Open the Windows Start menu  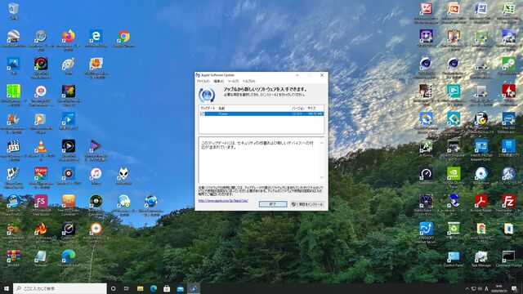(7, 288)
